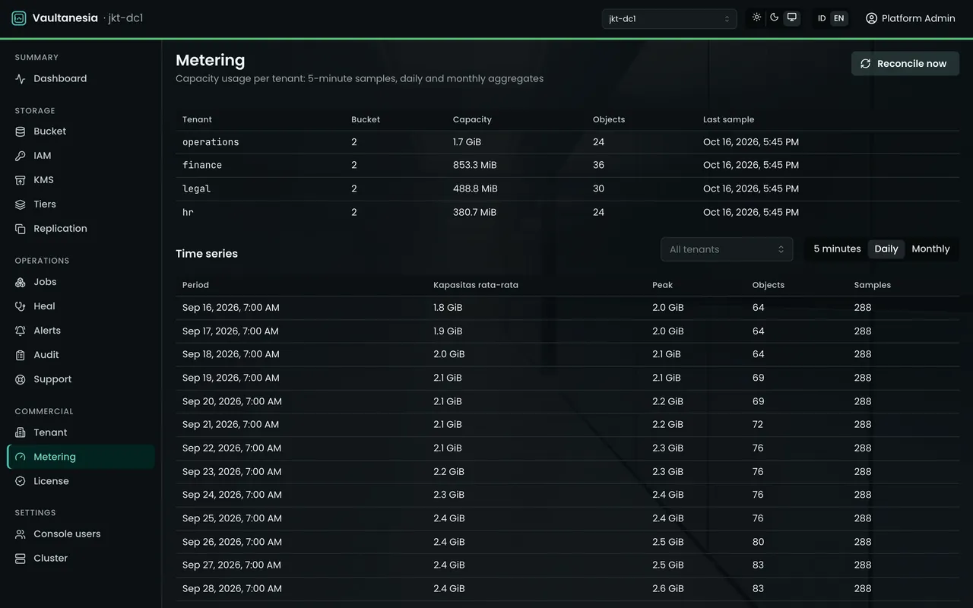
Task: Click the Kapasitas rata-rata column header
Action: coord(476,285)
